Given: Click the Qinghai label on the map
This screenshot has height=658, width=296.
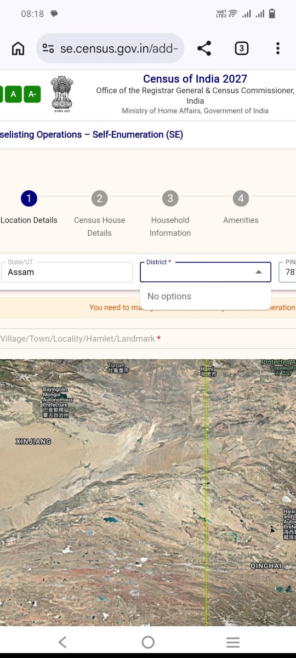Looking at the screenshot, I should (x=266, y=565).
